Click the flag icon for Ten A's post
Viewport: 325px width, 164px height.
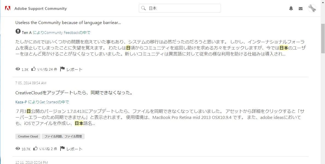coord(62,69)
